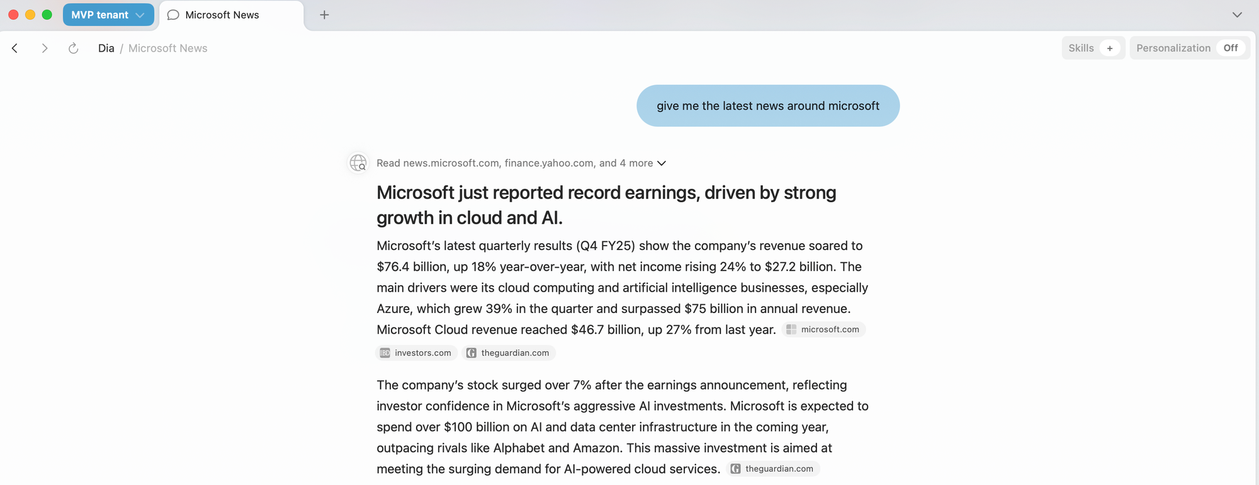This screenshot has height=485, width=1259.
Task: Open the tab list chevron at top right
Action: [x=1237, y=14]
